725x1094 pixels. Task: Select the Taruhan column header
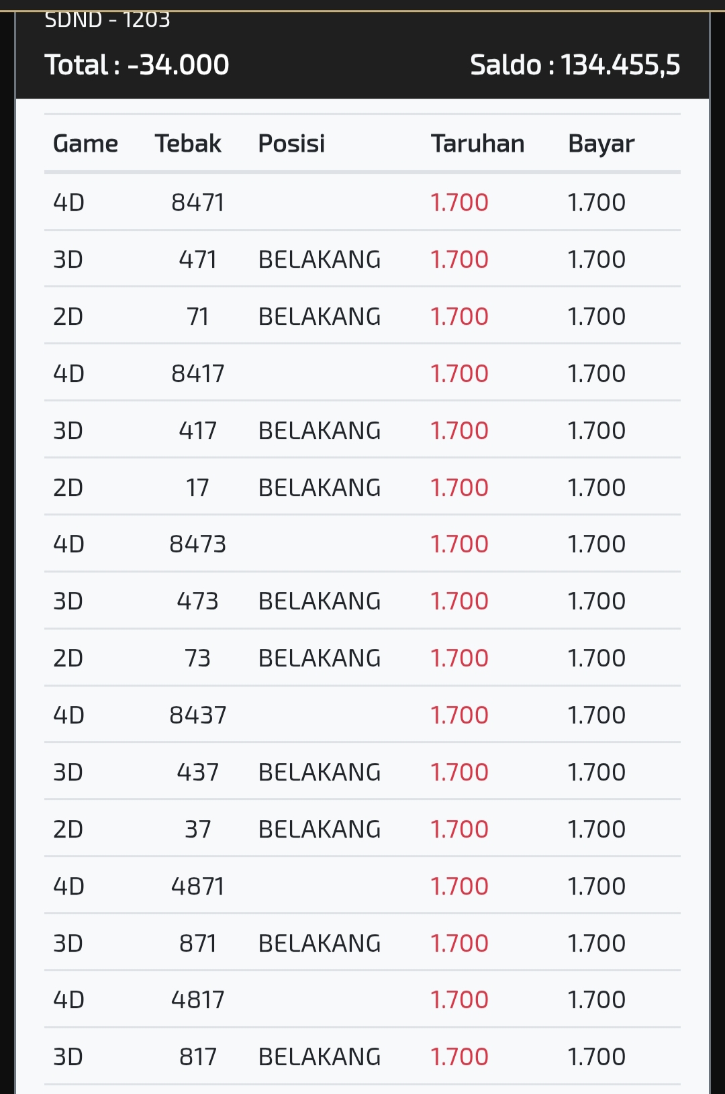[x=477, y=144]
